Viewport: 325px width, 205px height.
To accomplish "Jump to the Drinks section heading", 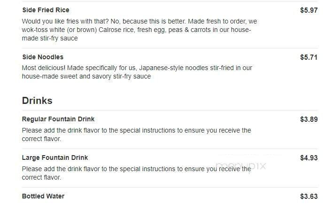I will click(37, 101).
